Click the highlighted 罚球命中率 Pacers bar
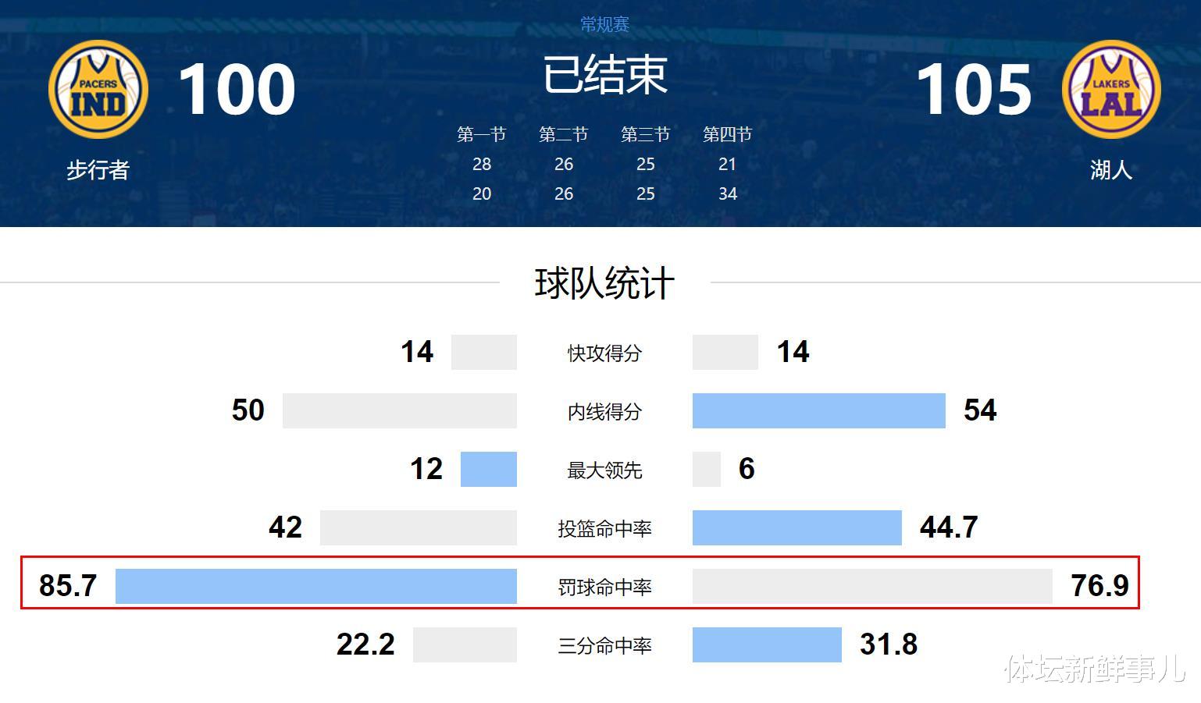 point(315,586)
